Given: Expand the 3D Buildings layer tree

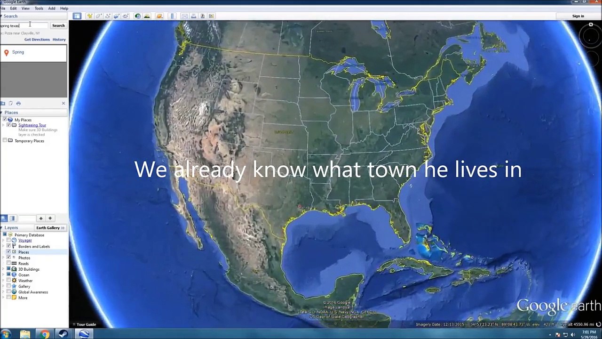Looking at the screenshot, I should 3,269.
